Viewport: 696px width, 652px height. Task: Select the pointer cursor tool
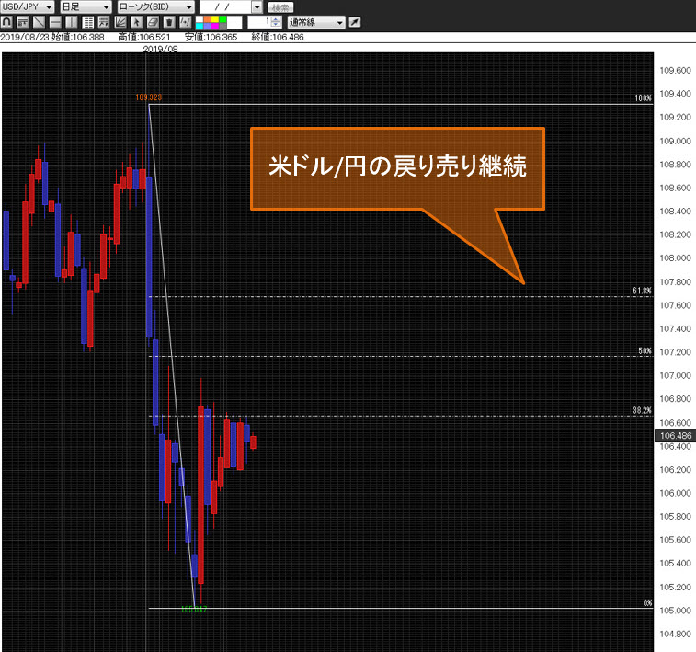[x=137, y=22]
